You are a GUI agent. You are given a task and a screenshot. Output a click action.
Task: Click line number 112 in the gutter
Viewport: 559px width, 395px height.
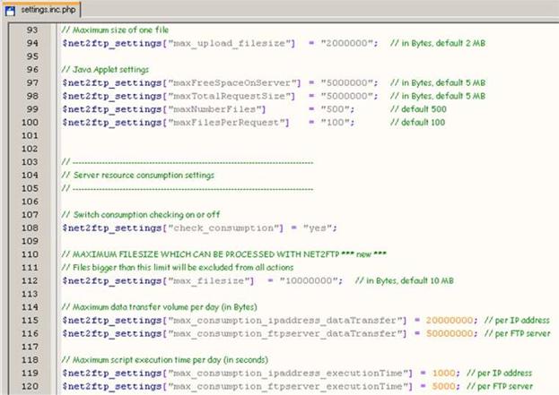click(x=30, y=280)
